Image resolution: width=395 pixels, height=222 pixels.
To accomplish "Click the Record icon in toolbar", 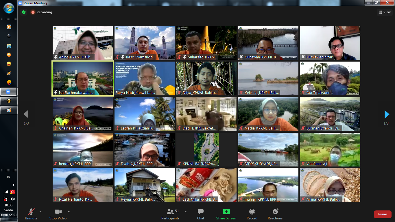I will point(252,212).
